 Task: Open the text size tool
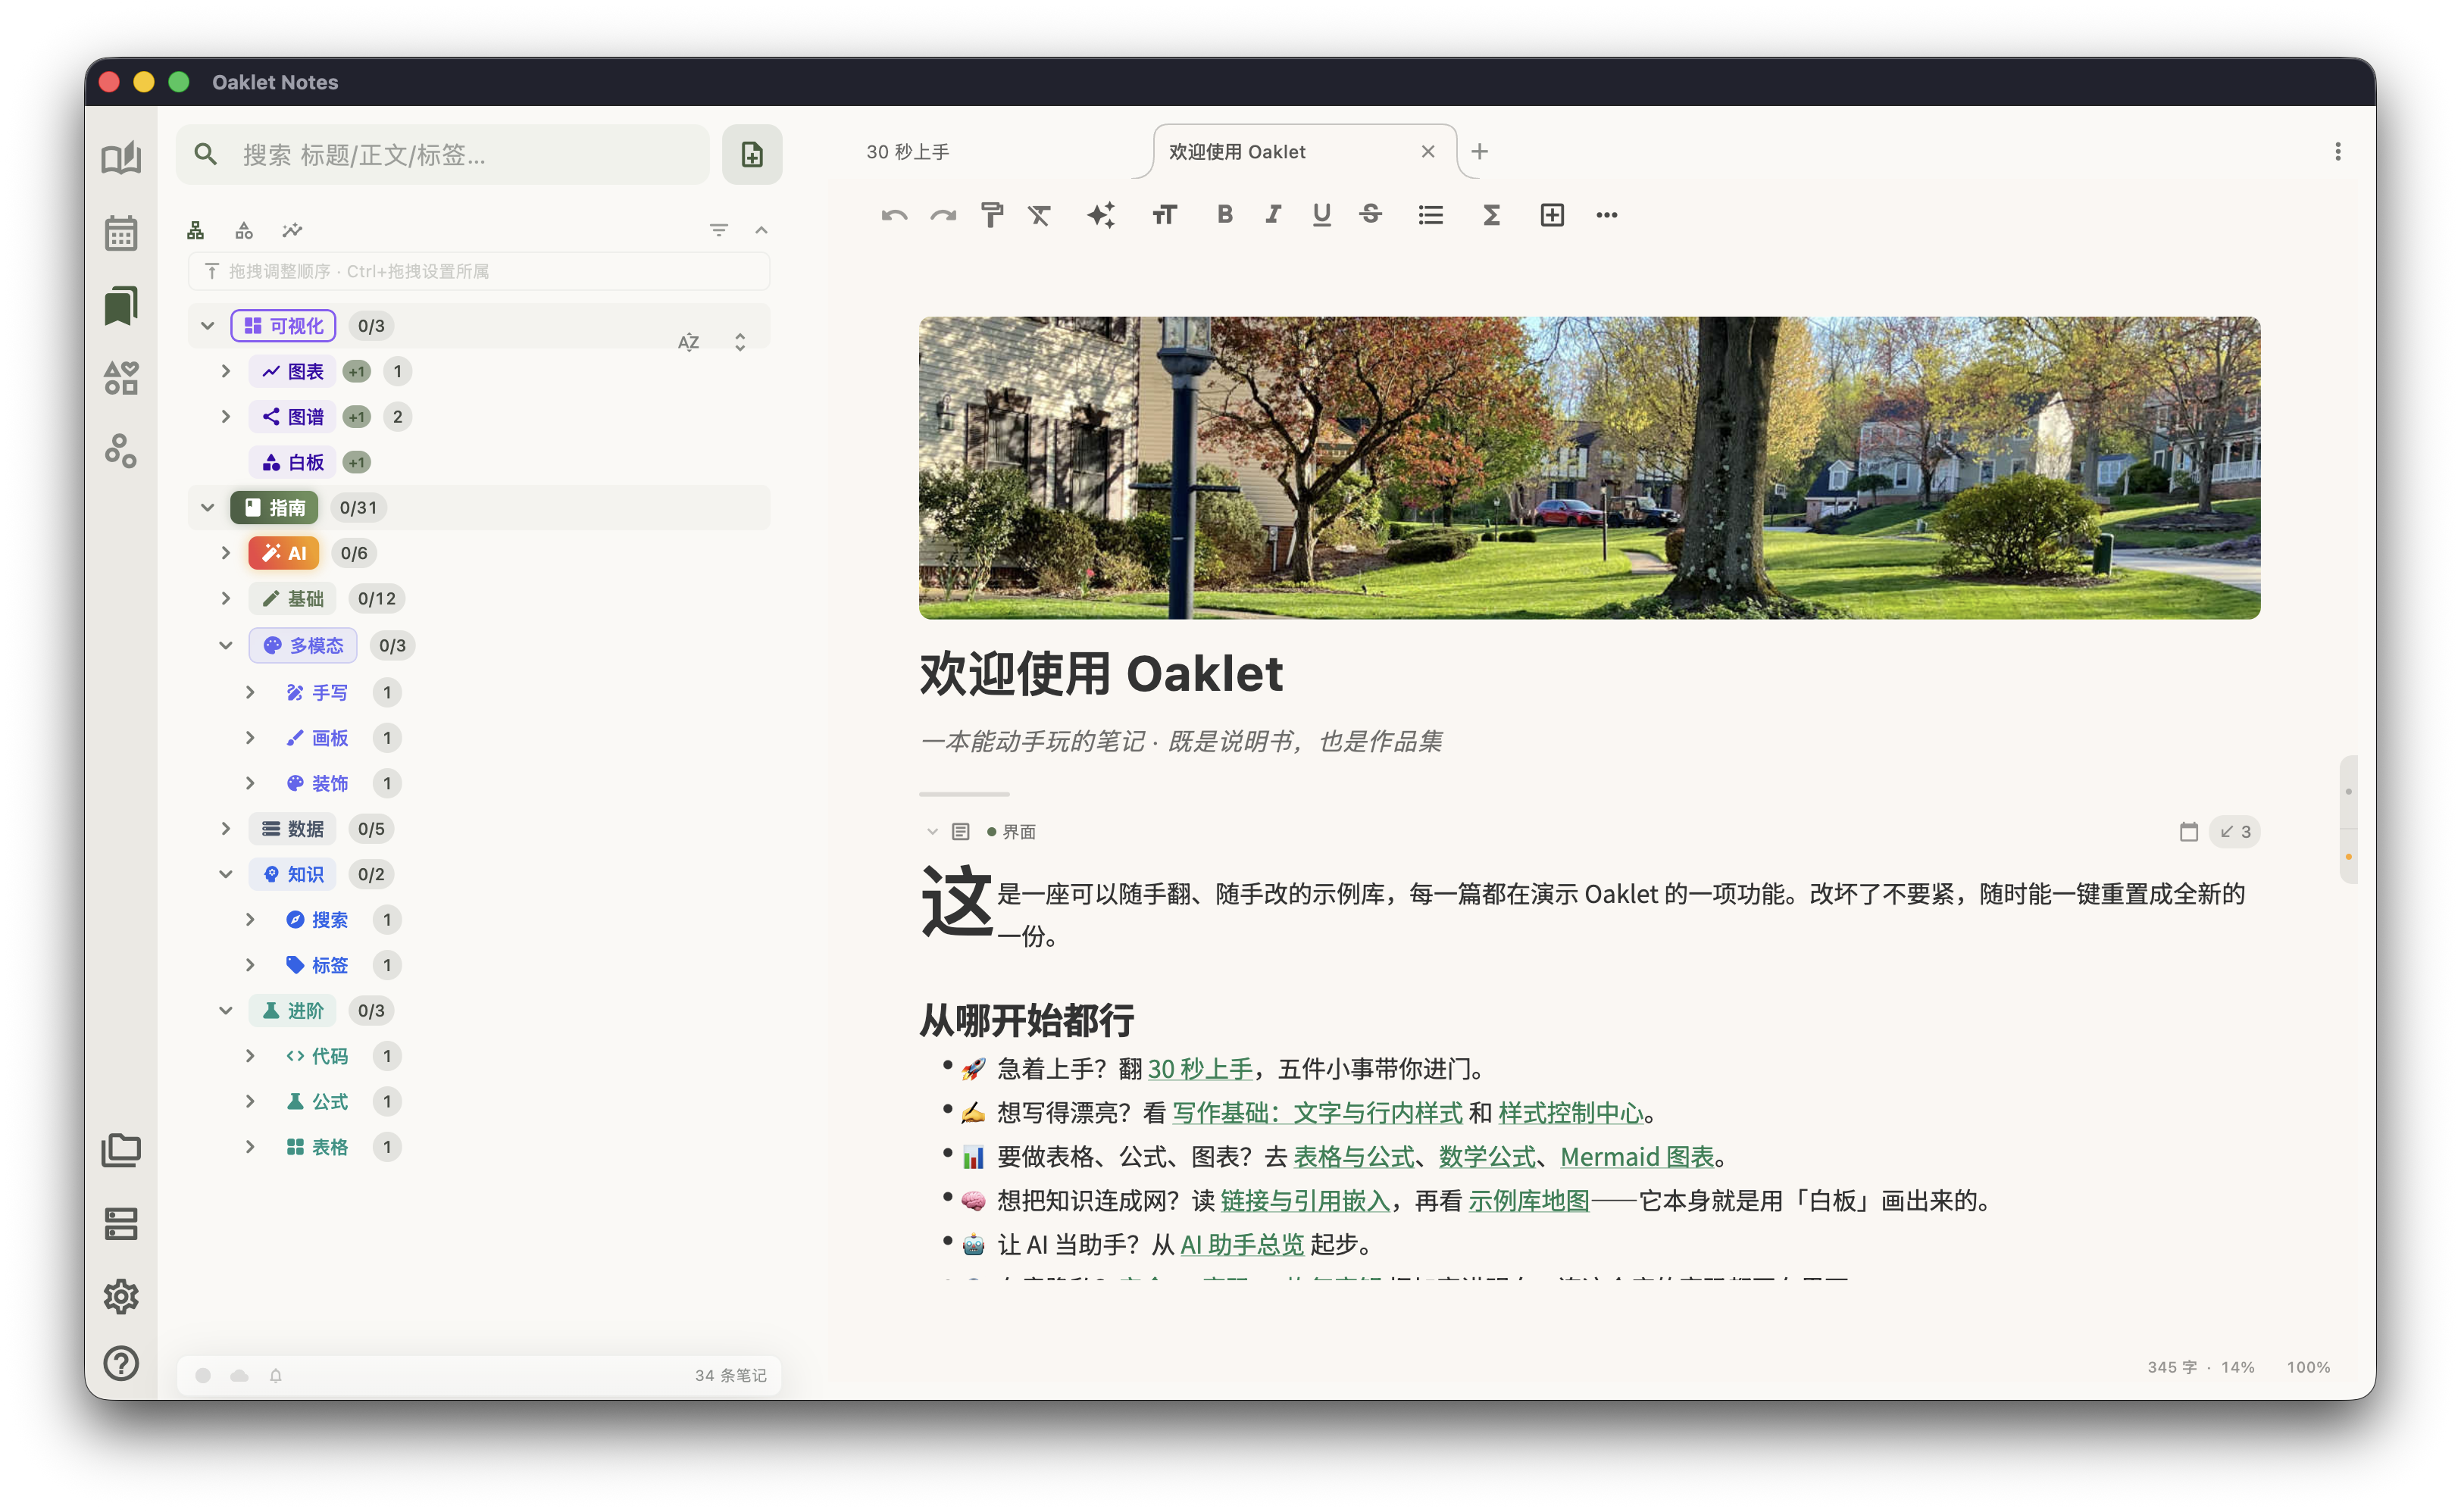coord(1164,215)
